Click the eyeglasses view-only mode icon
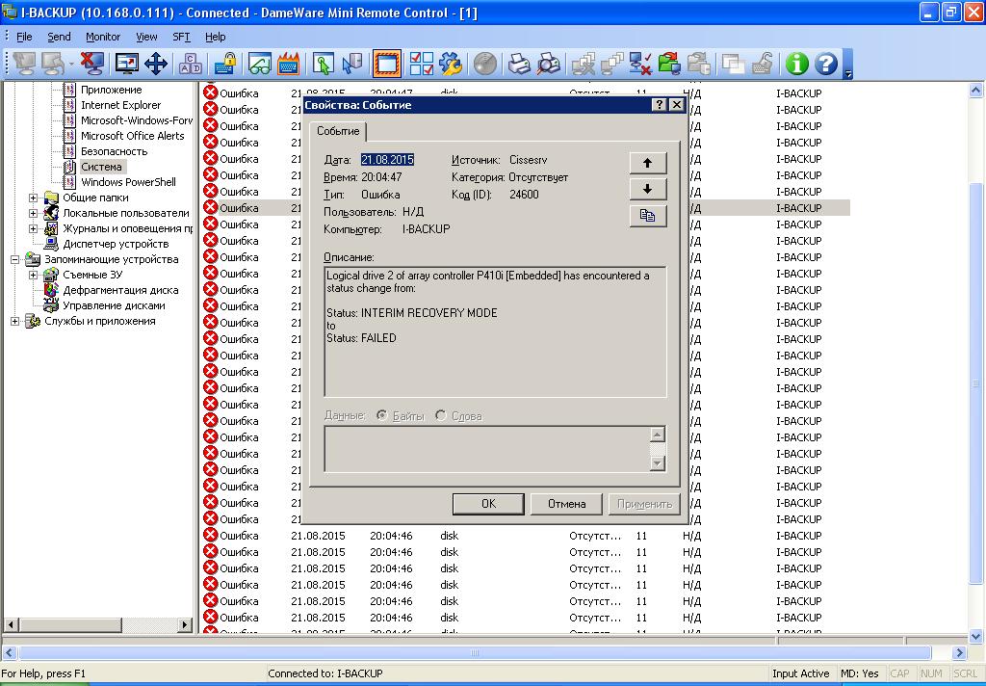 (x=259, y=64)
